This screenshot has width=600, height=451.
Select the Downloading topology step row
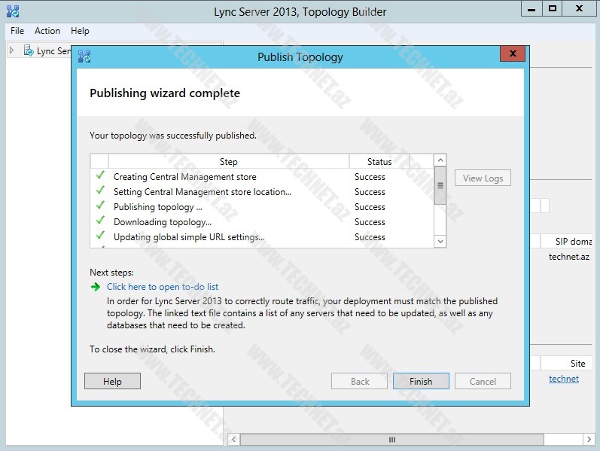click(x=262, y=222)
